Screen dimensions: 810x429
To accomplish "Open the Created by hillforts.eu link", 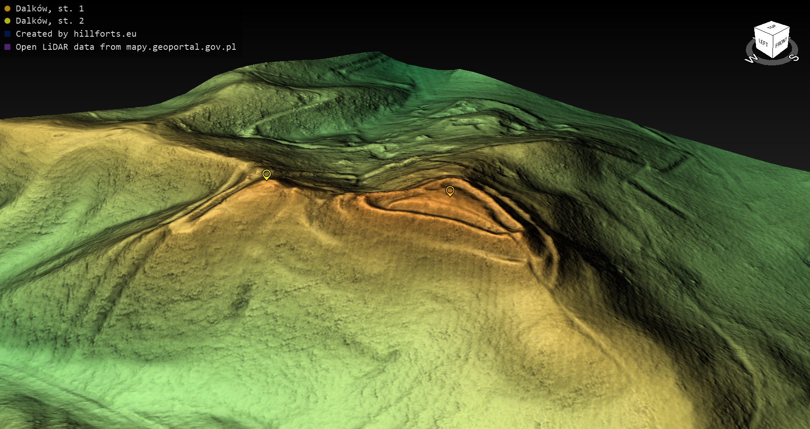I will pos(76,34).
